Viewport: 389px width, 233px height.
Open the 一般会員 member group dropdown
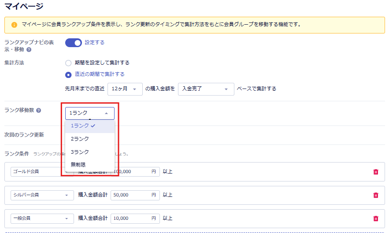(42, 218)
